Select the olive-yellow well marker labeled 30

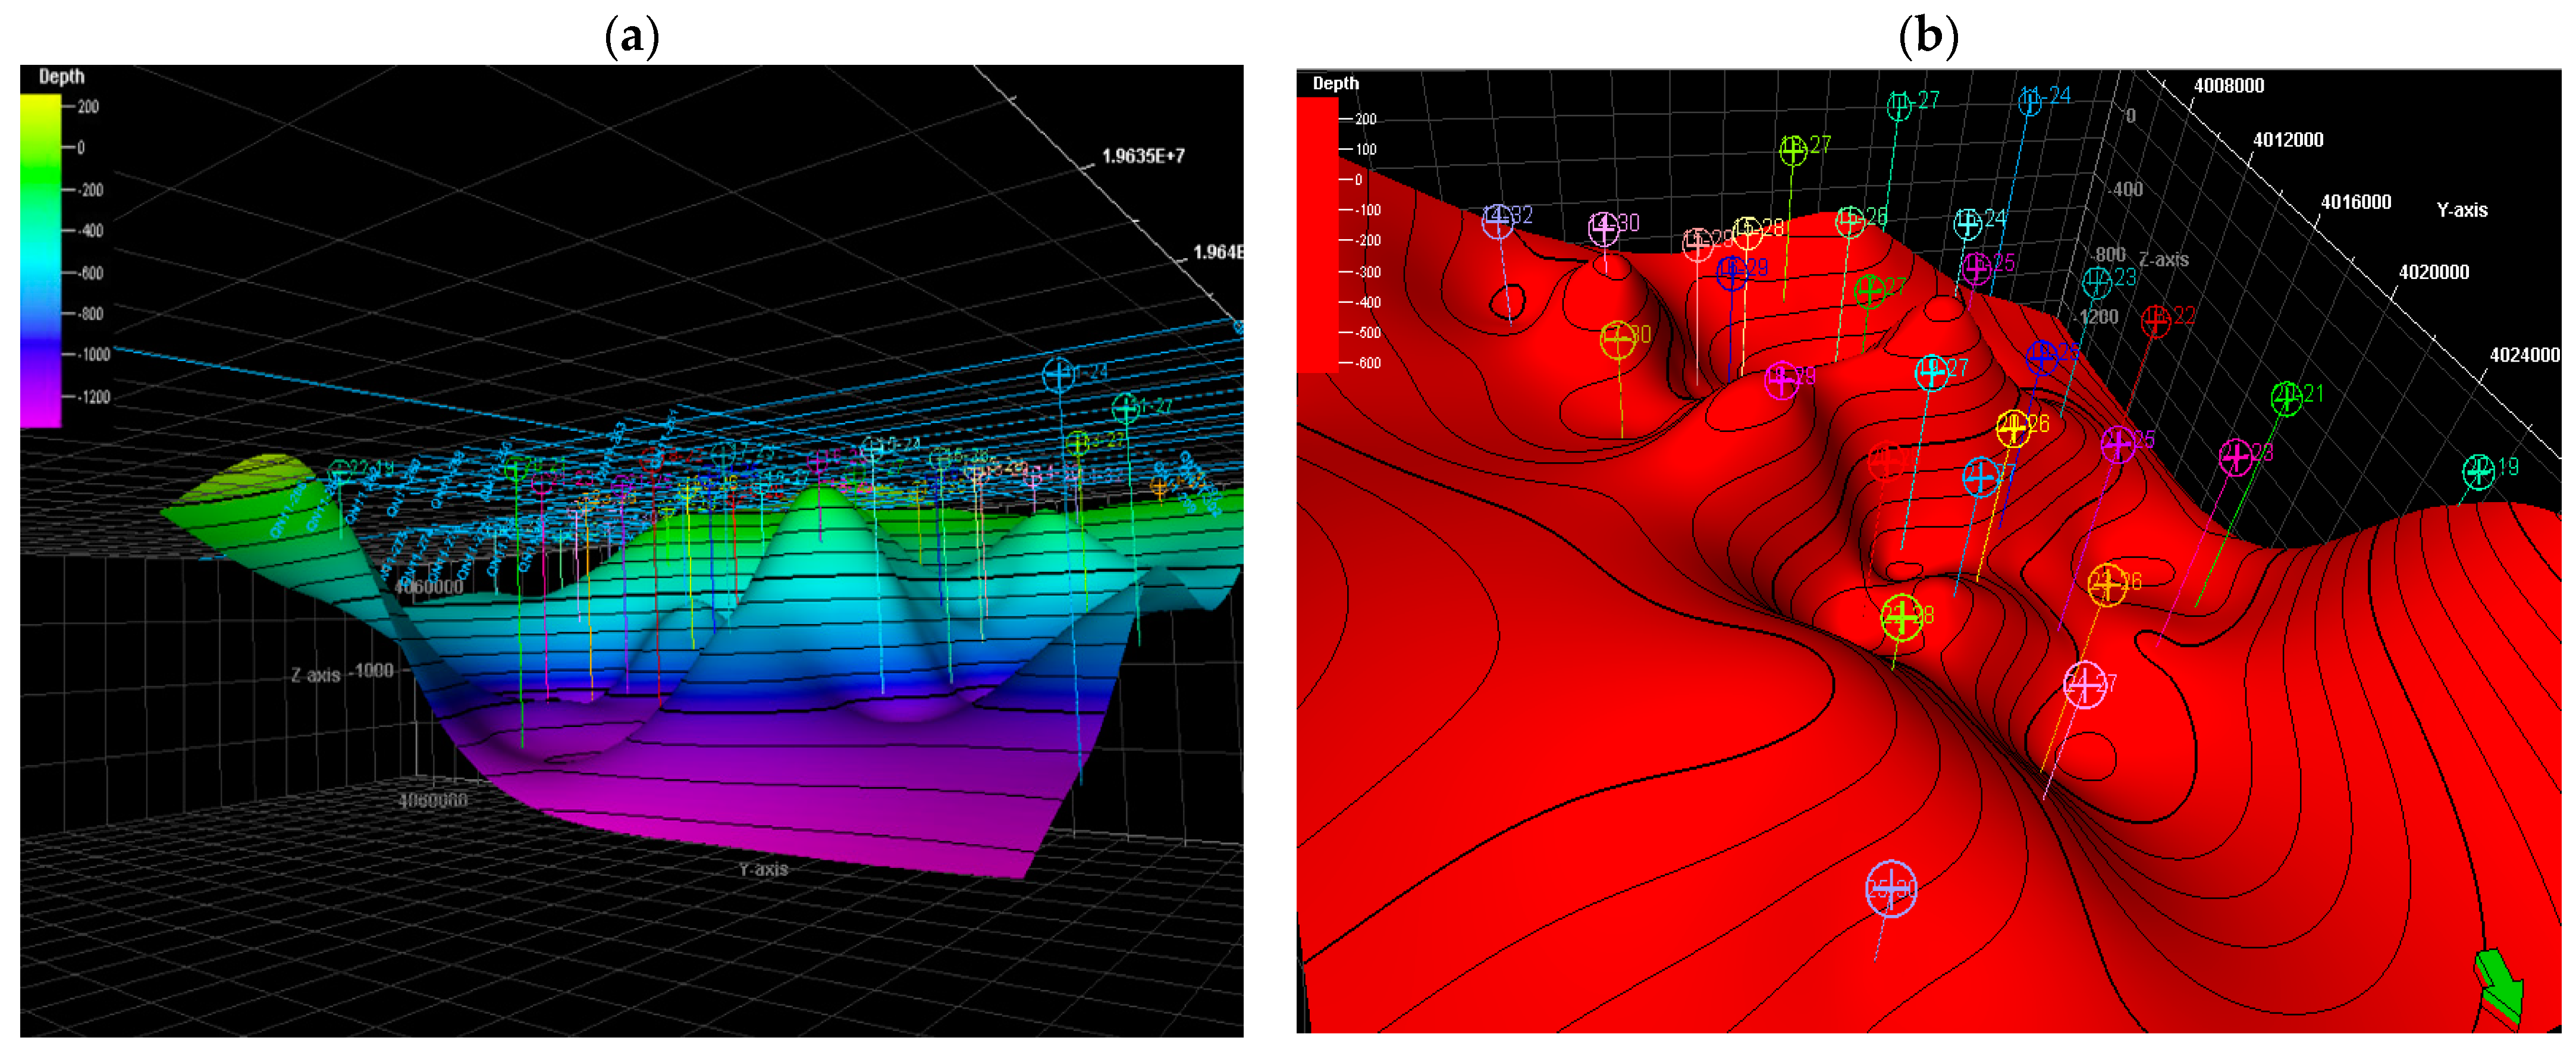coord(1618,339)
